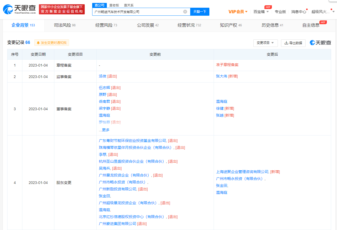The height and width of the screenshot is (230, 337).
Task: Click the 天眼一下 search button
Action: click(x=200, y=12)
